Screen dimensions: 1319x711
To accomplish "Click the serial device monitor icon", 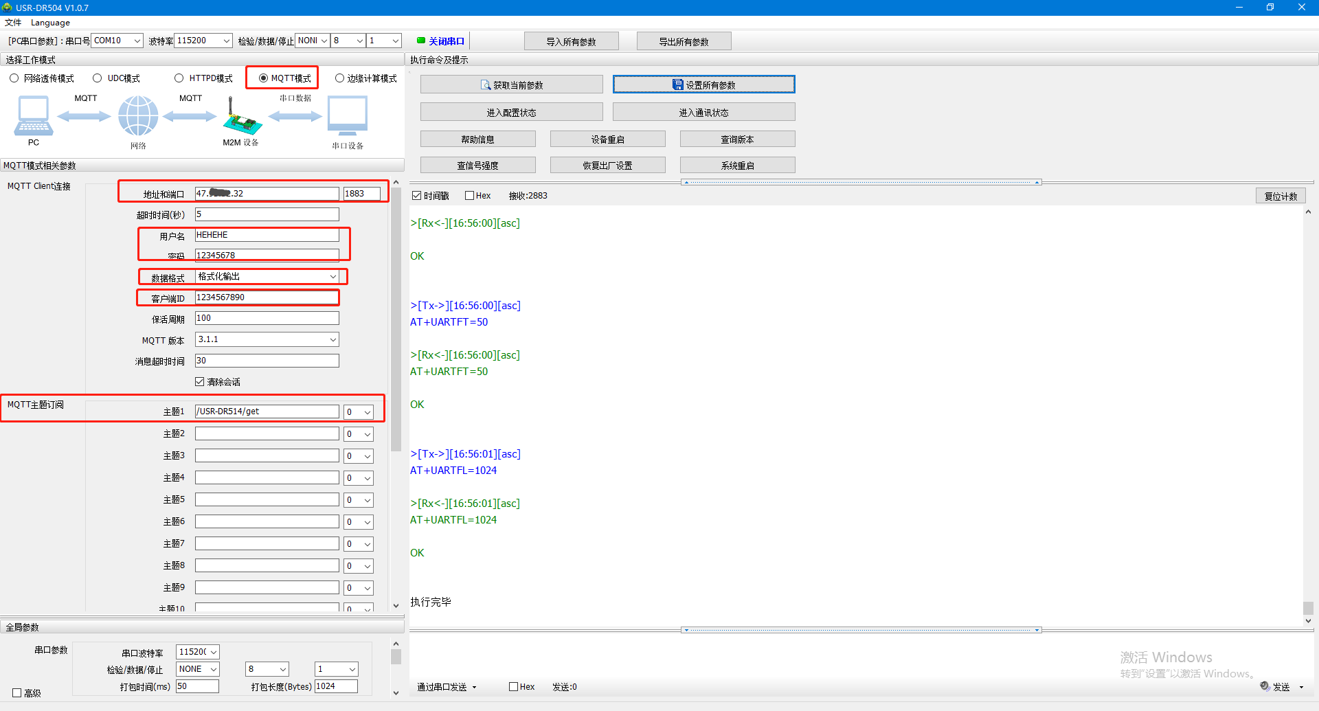I will point(348,115).
